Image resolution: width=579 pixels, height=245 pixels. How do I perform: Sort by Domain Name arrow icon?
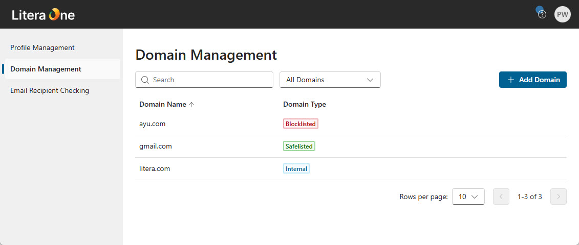click(191, 104)
